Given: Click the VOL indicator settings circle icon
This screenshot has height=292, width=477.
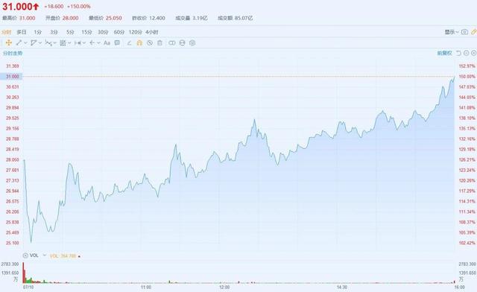Looking at the screenshot, I should pyautogui.click(x=25, y=256).
